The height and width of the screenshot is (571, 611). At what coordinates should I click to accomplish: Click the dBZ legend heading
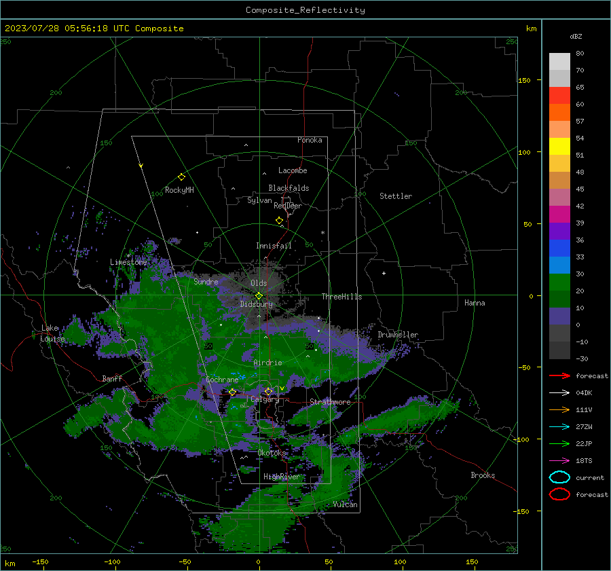click(x=576, y=36)
